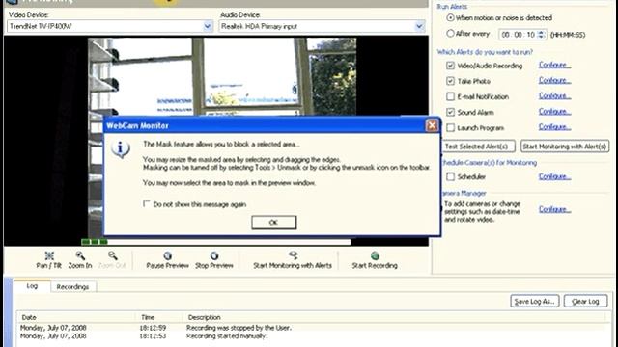Click the camera preview video area
The height and width of the screenshot is (347, 618).
pyautogui.click(x=222, y=77)
